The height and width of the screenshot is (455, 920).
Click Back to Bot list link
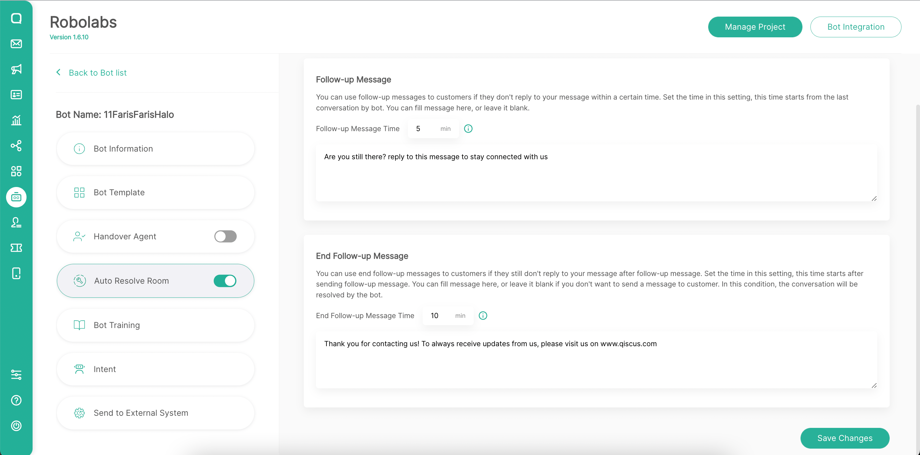(x=97, y=73)
